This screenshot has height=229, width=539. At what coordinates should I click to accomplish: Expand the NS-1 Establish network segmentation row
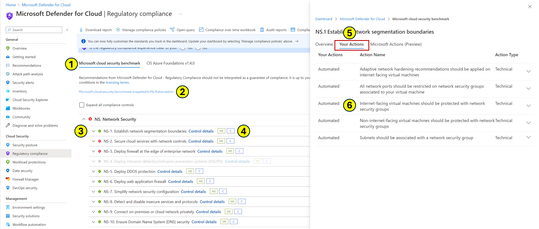click(x=94, y=131)
